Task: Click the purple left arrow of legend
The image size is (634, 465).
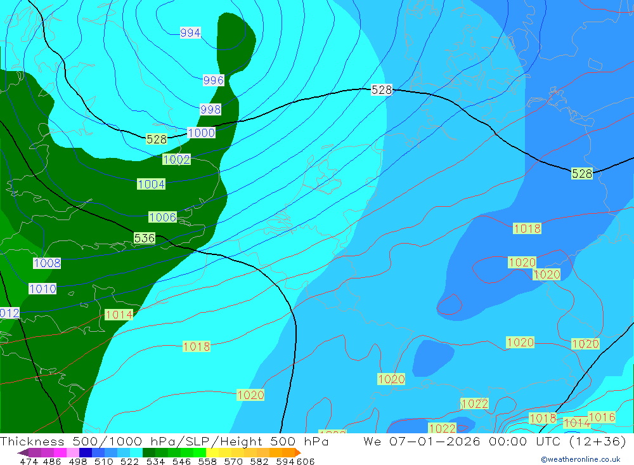Action: 23,452
